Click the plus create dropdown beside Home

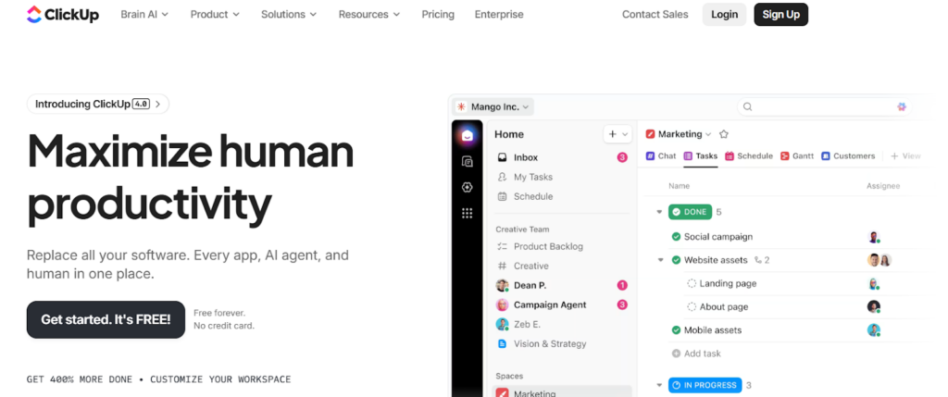[617, 134]
